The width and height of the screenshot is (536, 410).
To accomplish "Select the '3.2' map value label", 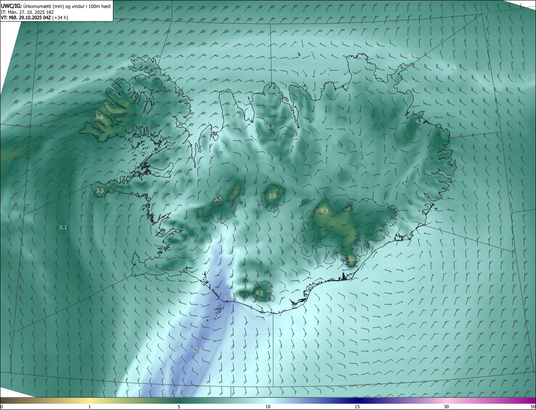I will 351,259.
